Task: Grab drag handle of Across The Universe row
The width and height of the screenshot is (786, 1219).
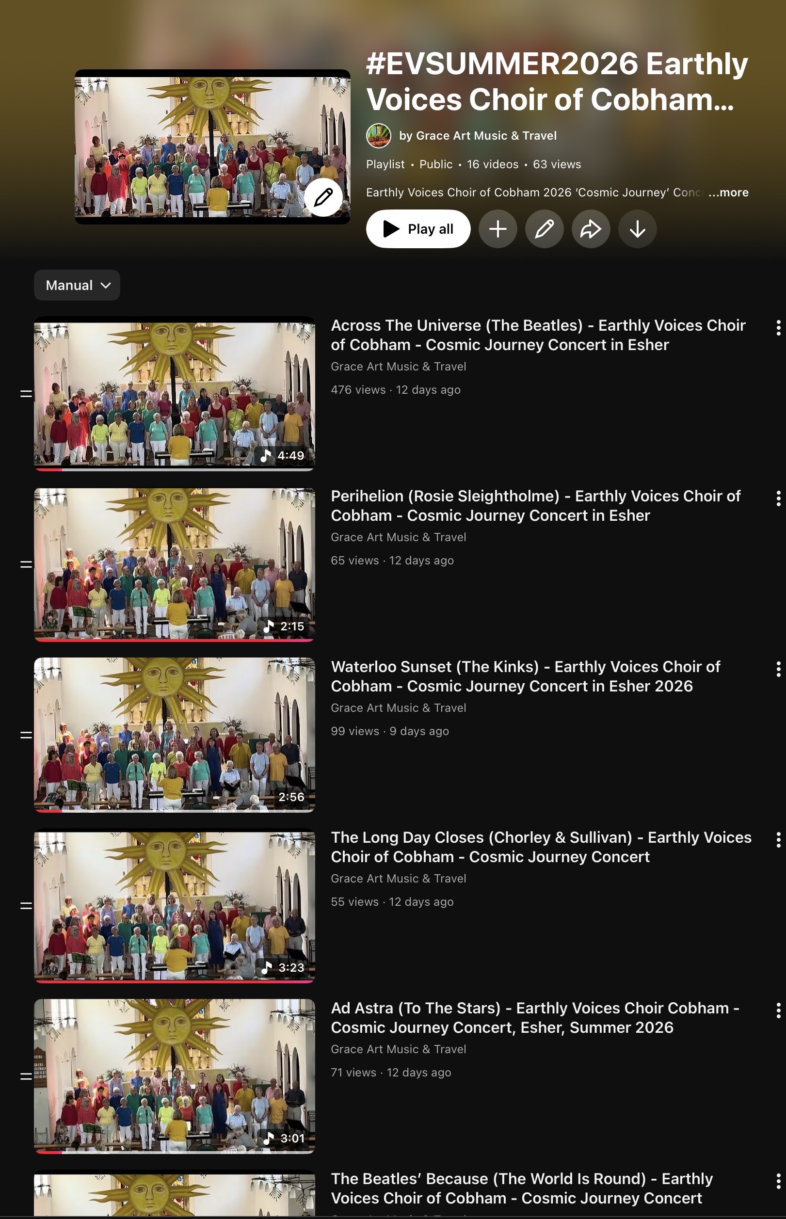Action: [26, 393]
